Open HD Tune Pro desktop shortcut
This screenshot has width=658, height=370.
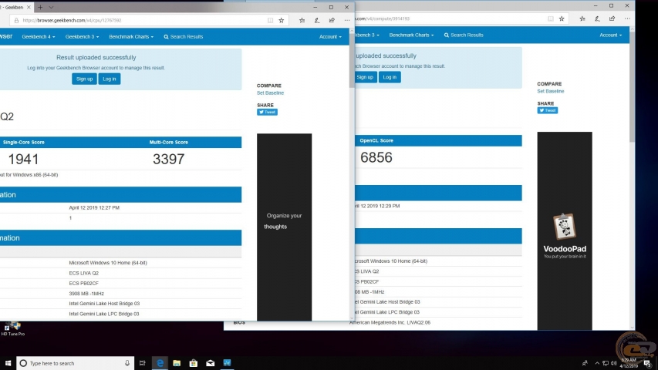click(12, 329)
